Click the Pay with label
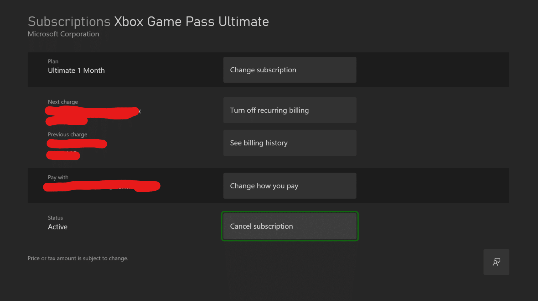 (58, 177)
